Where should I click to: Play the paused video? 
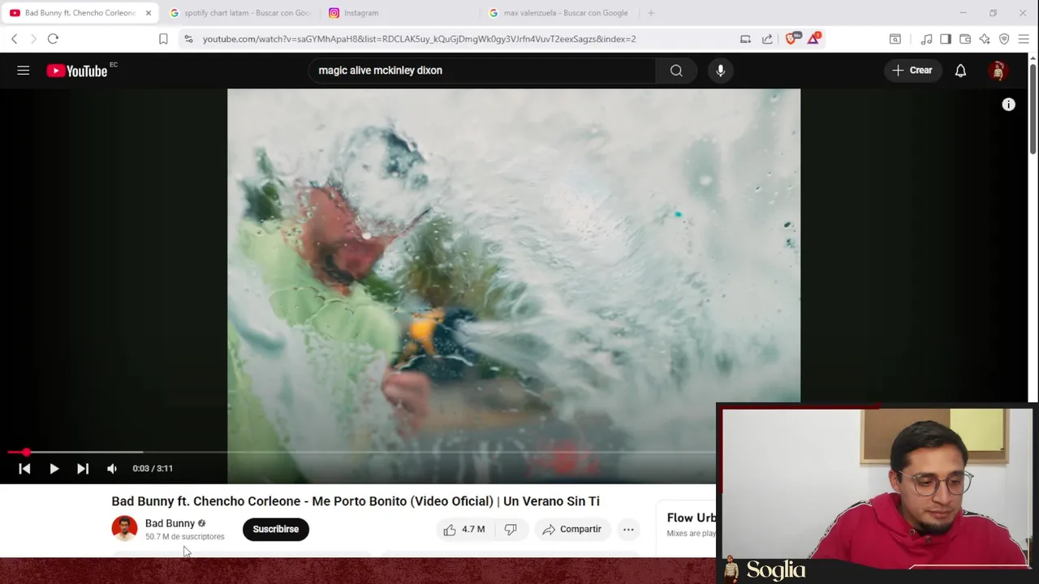pyautogui.click(x=54, y=469)
